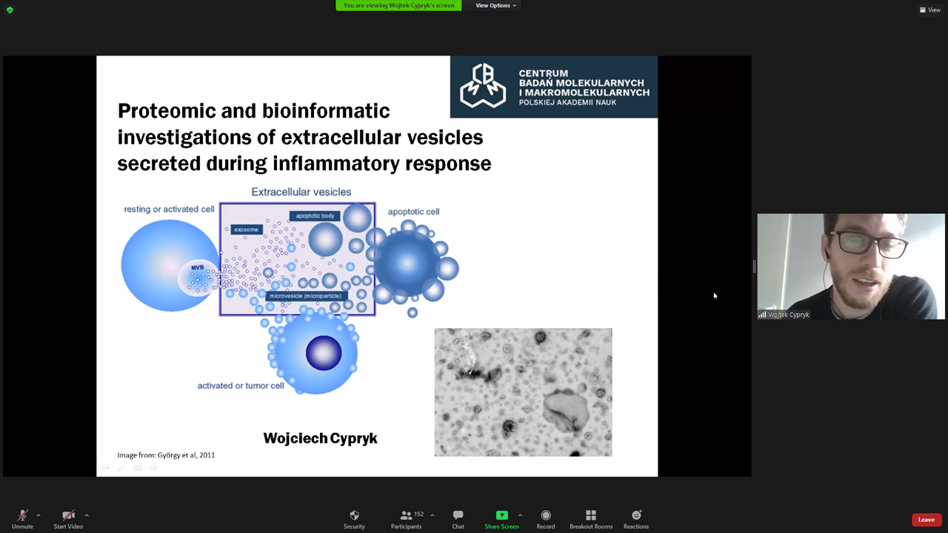948x533 pixels.
Task: Click the View layout button
Action: click(929, 10)
